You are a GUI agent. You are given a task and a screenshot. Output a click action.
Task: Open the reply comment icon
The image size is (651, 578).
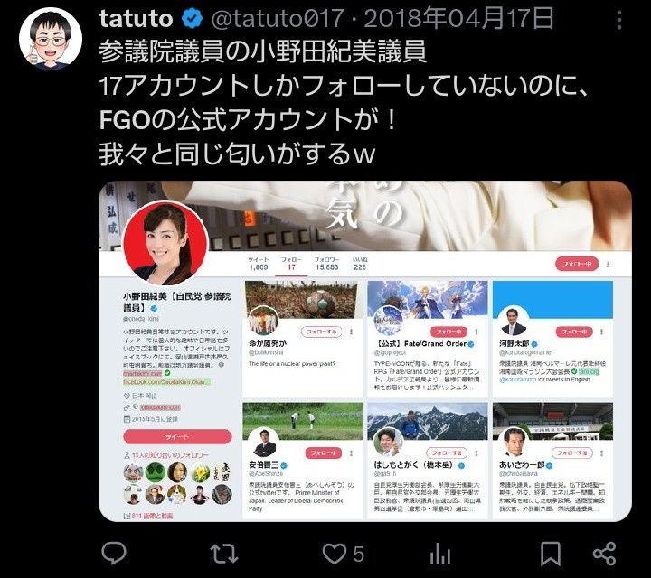tap(114, 553)
